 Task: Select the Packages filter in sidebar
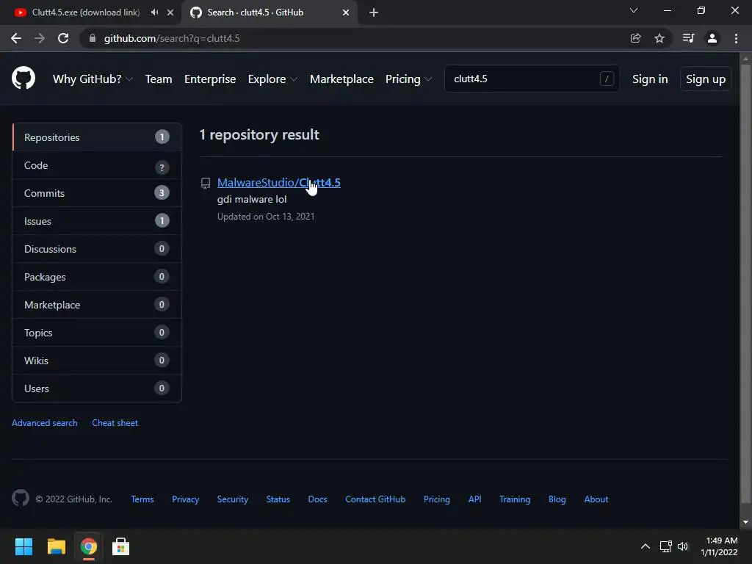[97, 277]
